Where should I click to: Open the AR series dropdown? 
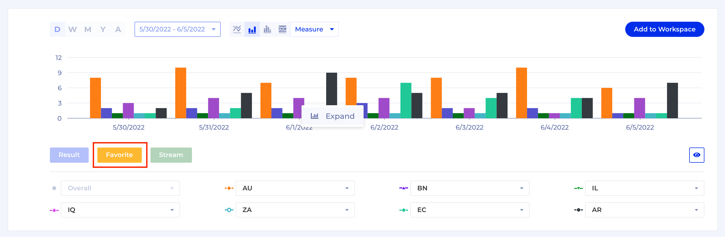click(x=644, y=210)
